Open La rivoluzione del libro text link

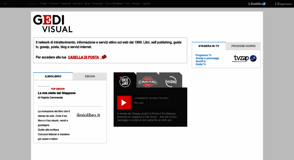54,118
